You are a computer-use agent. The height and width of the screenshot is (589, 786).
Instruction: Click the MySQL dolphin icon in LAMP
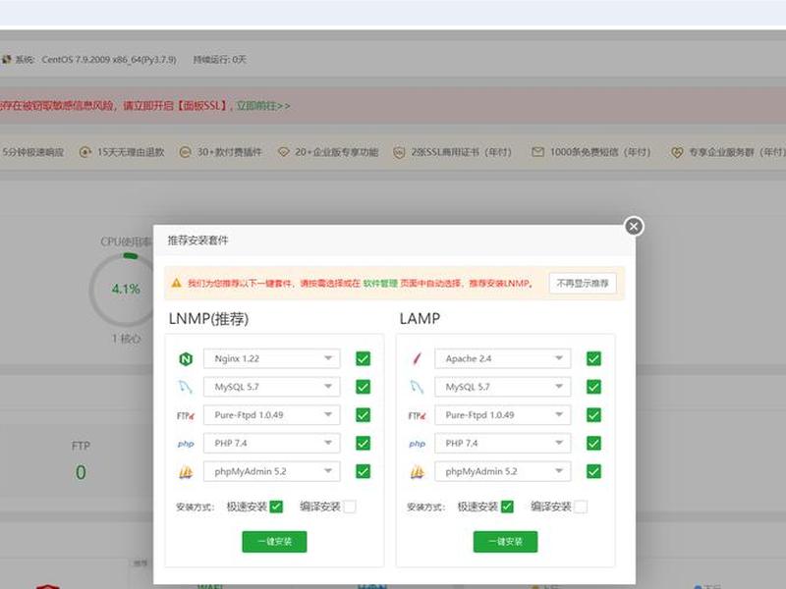point(417,387)
